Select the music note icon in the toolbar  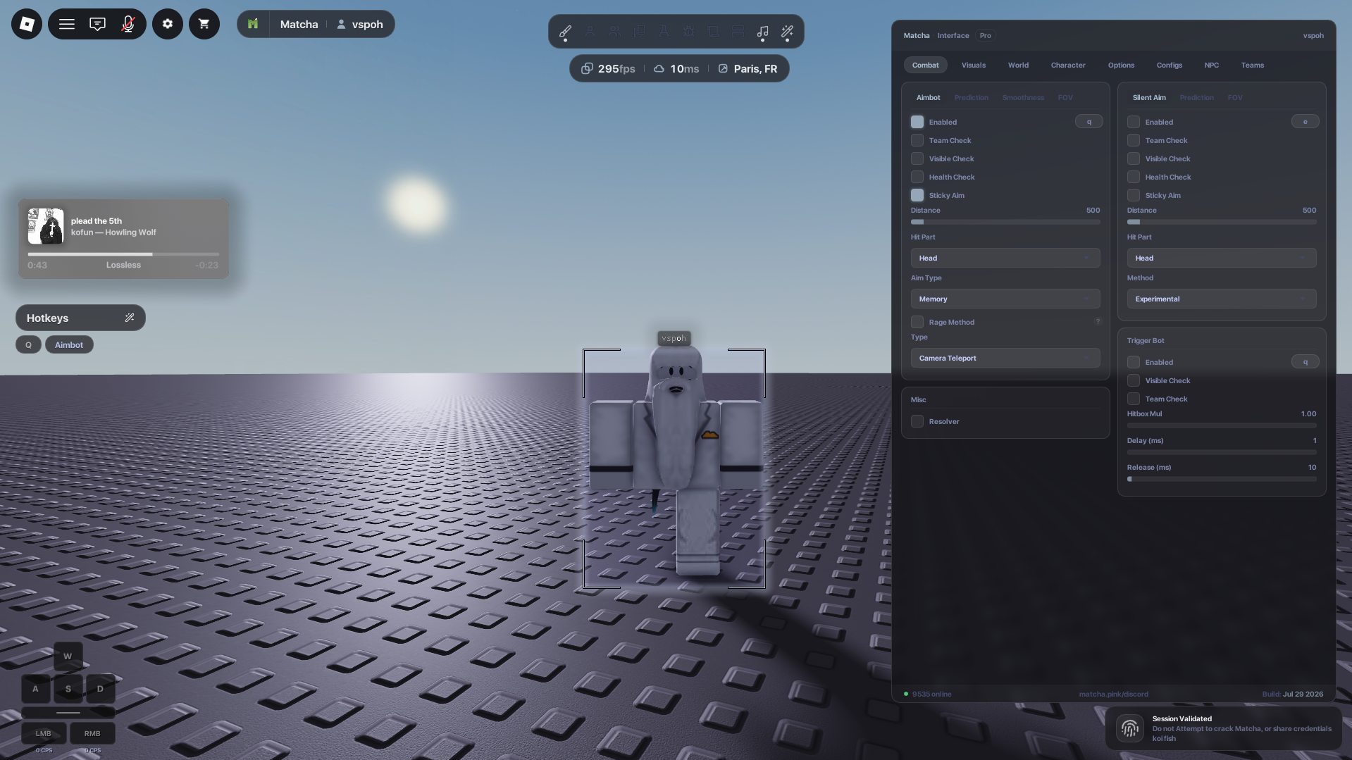coord(762,31)
